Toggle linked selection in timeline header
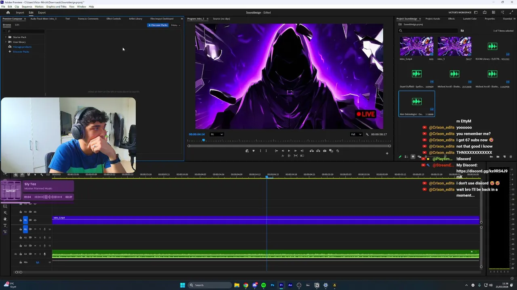 29,174
